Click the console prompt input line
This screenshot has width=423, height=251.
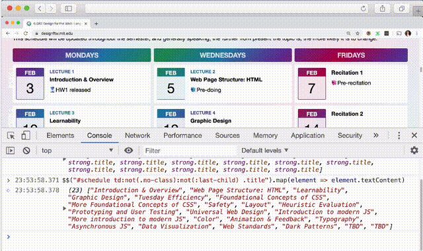click(x=213, y=236)
